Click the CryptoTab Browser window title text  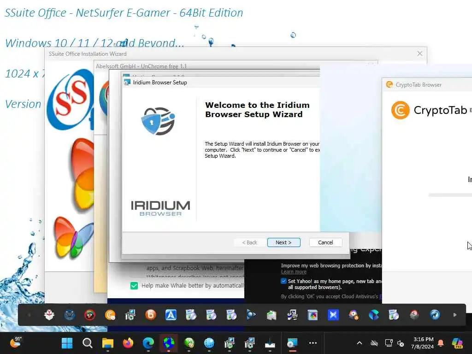pos(419,85)
